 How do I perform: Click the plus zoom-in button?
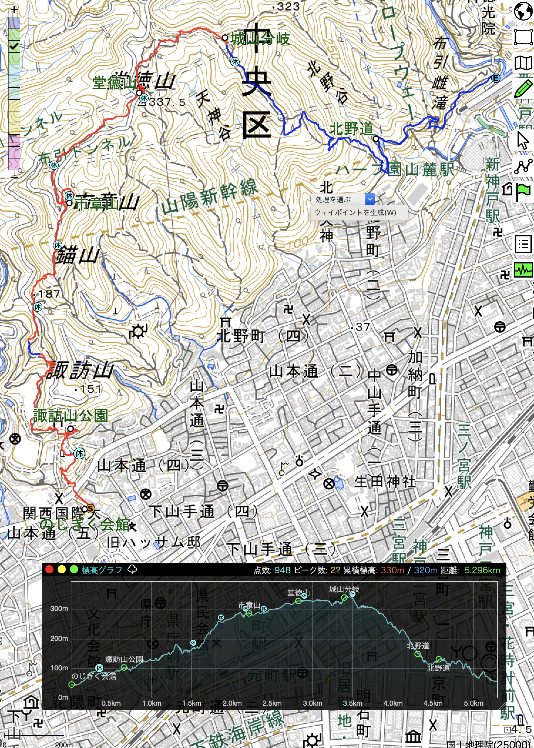(x=14, y=10)
